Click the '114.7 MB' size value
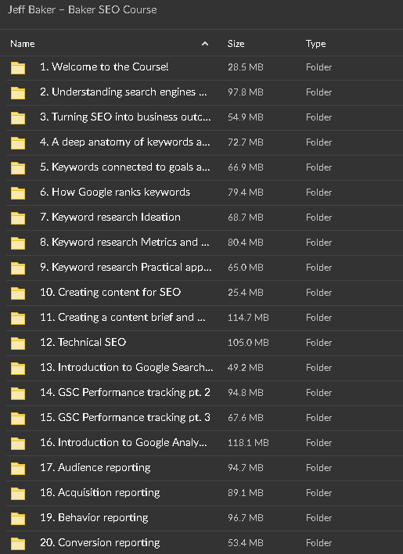403x554 pixels. 248,318
